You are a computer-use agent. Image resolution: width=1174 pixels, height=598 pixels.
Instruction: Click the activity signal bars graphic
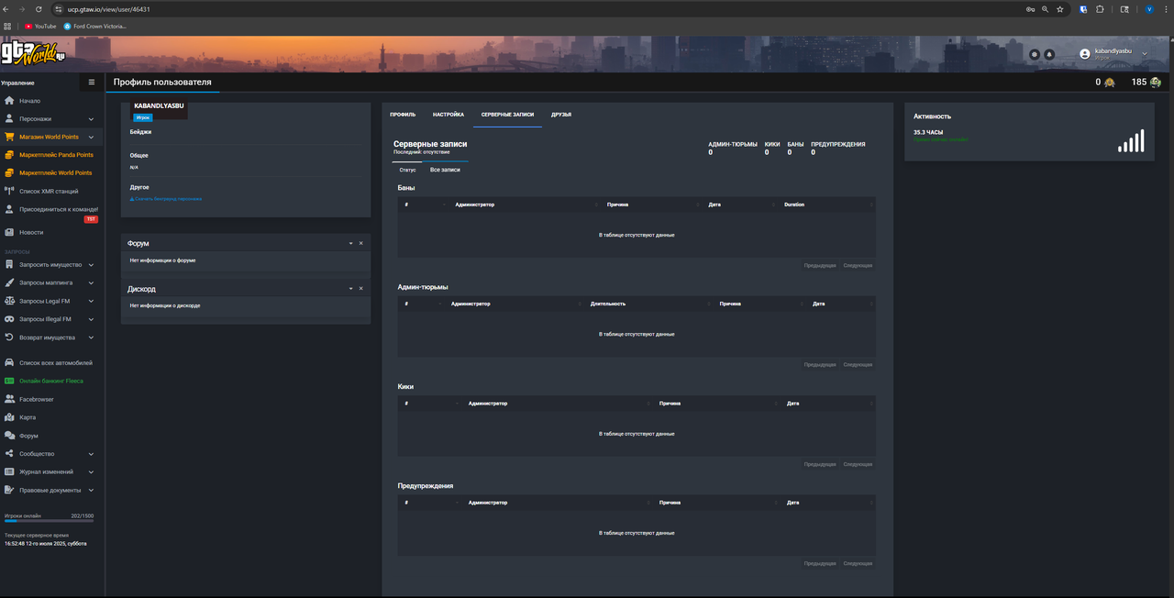coord(1131,140)
